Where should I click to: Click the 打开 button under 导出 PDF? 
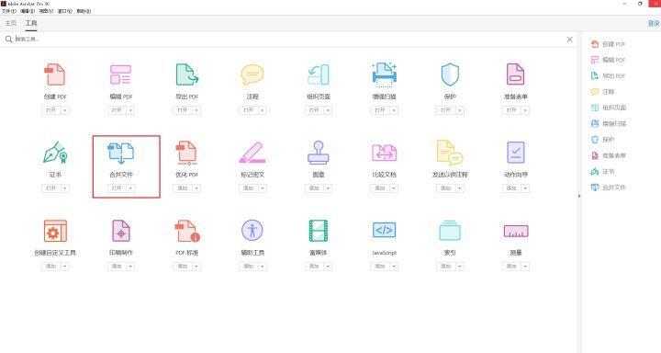point(183,110)
